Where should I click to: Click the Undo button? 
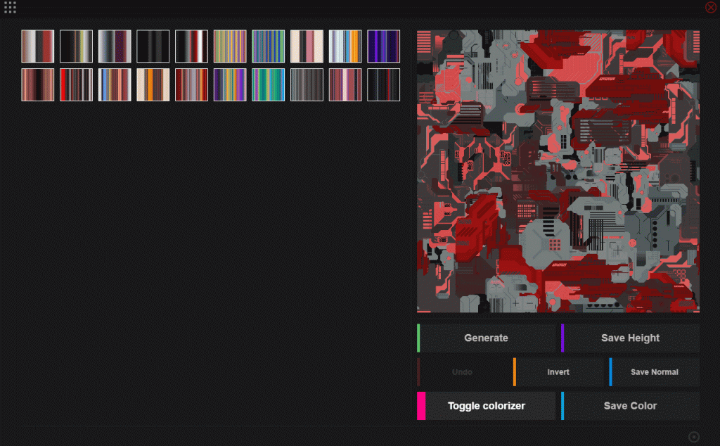click(462, 372)
